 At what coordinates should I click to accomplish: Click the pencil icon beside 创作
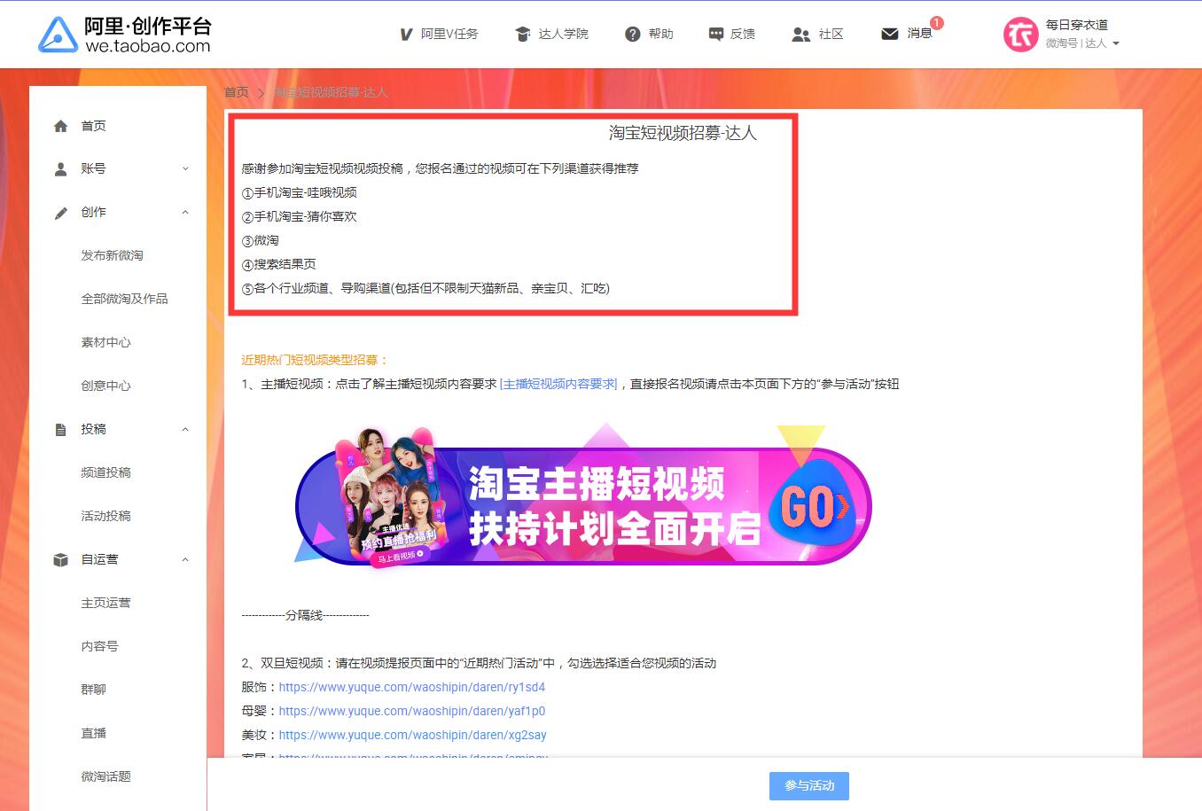pyautogui.click(x=60, y=213)
